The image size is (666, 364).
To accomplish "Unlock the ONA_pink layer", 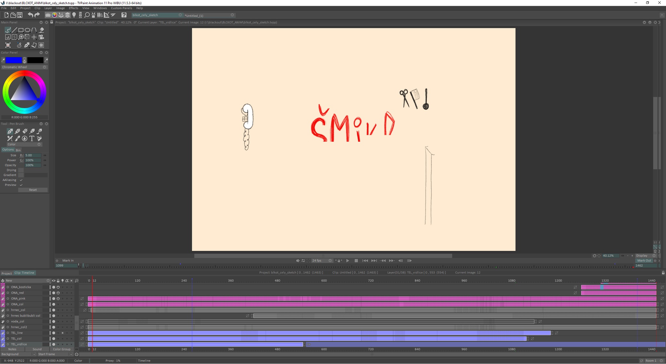I will pyautogui.click(x=58, y=299).
